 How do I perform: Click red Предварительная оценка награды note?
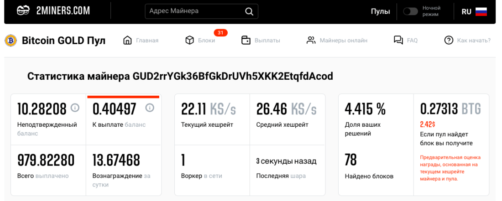click(450, 168)
